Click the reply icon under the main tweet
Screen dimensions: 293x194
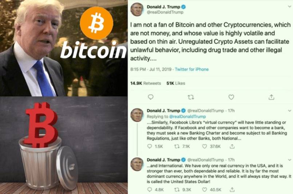click(151, 97)
